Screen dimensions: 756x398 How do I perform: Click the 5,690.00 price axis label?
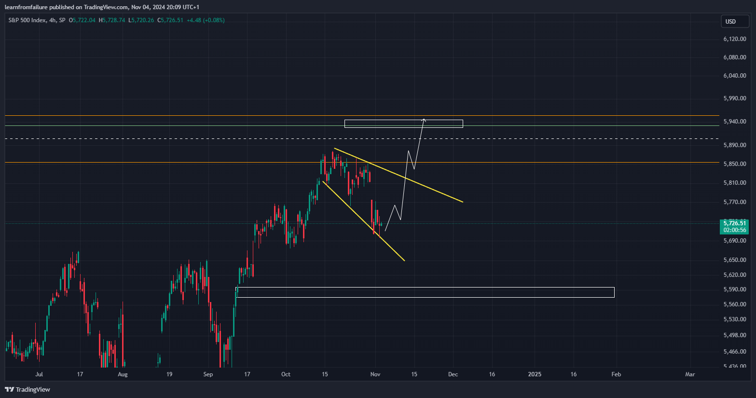735,241
